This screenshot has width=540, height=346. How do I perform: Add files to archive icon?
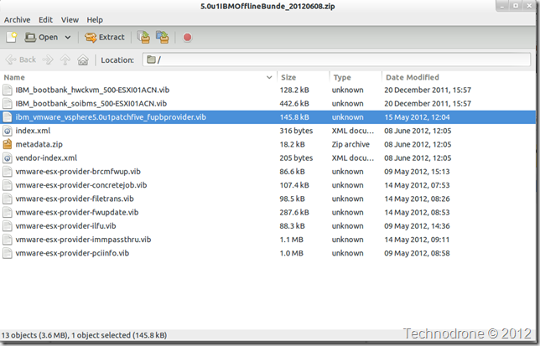pyautogui.click(x=143, y=37)
